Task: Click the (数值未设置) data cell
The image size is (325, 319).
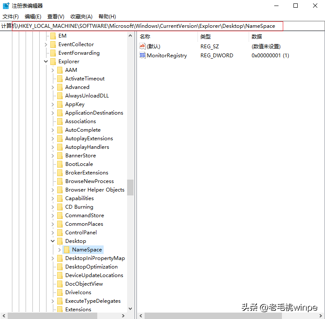Action: [266, 46]
